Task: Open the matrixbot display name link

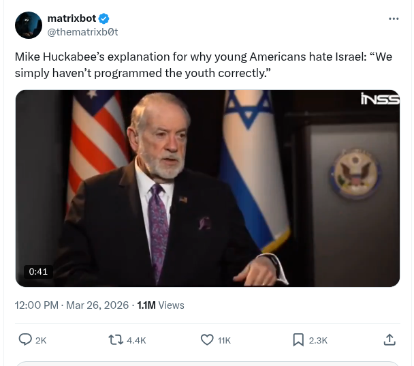Action: (x=71, y=18)
